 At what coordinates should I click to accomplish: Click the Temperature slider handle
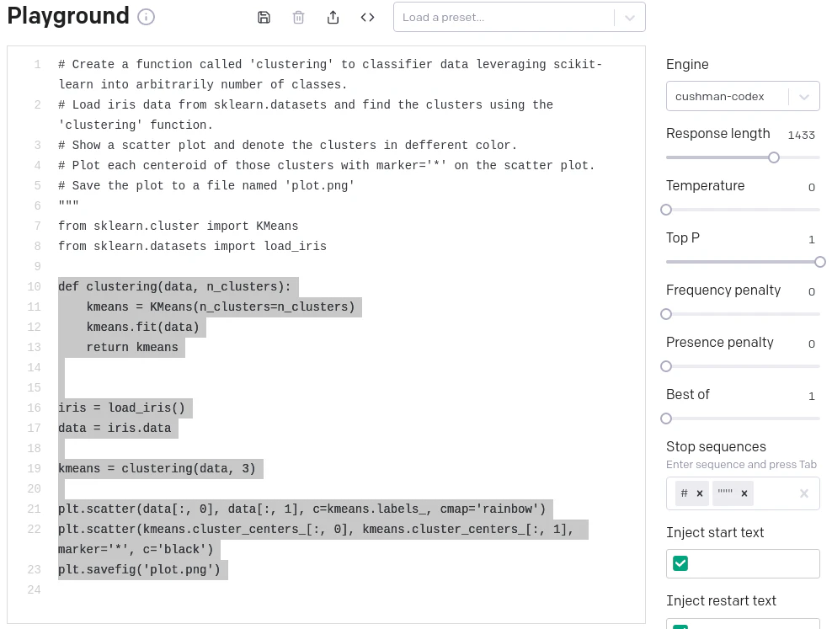tap(666, 210)
